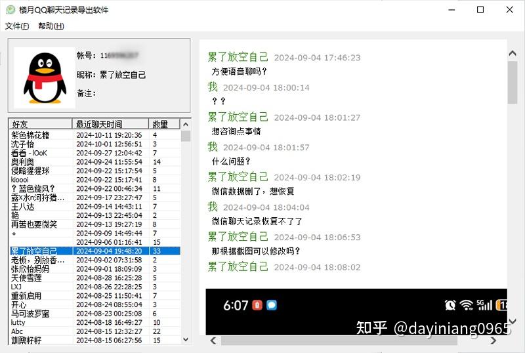Click the message 那根据截图可以修改吗？
This screenshot has height=353, width=525.
pyautogui.click(x=256, y=251)
